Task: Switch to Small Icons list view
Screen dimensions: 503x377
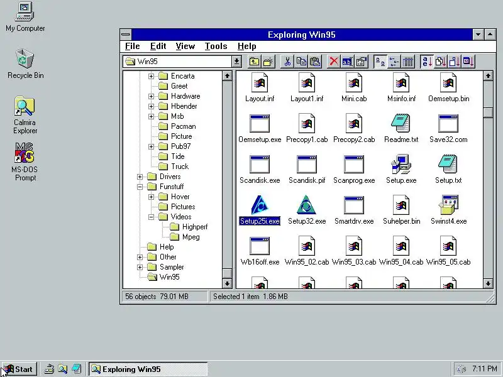Action: click(x=394, y=62)
